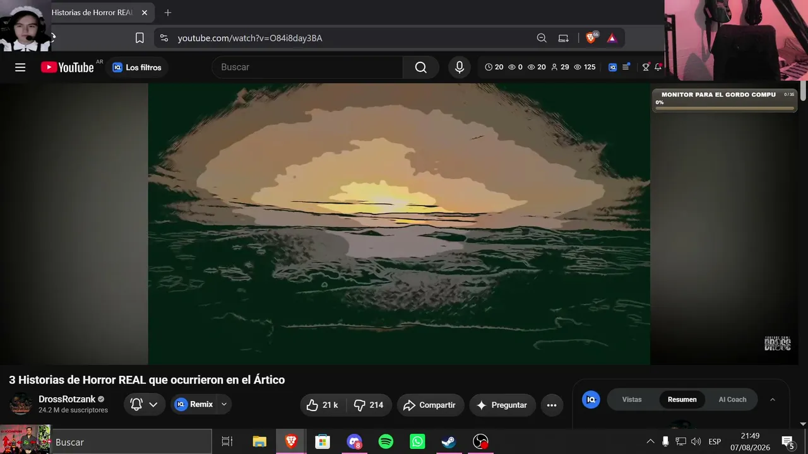The width and height of the screenshot is (808, 454).
Task: Open the Windows notification center
Action: pyautogui.click(x=788, y=441)
